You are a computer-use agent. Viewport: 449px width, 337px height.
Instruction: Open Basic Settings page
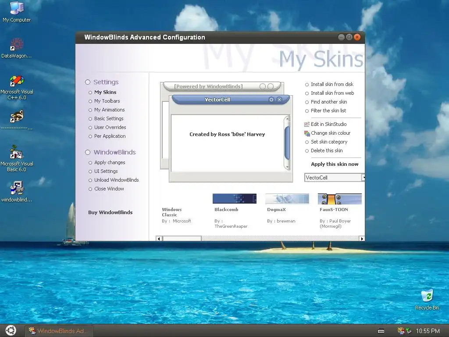pos(109,118)
